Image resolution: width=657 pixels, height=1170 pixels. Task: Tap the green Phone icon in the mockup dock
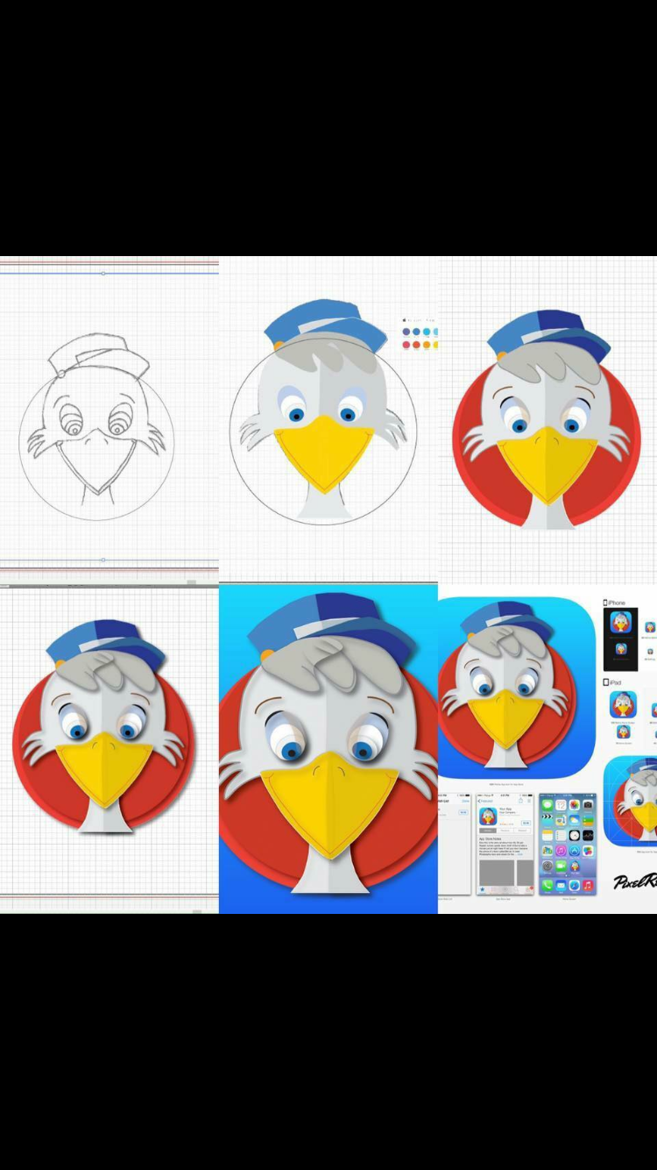[547, 886]
